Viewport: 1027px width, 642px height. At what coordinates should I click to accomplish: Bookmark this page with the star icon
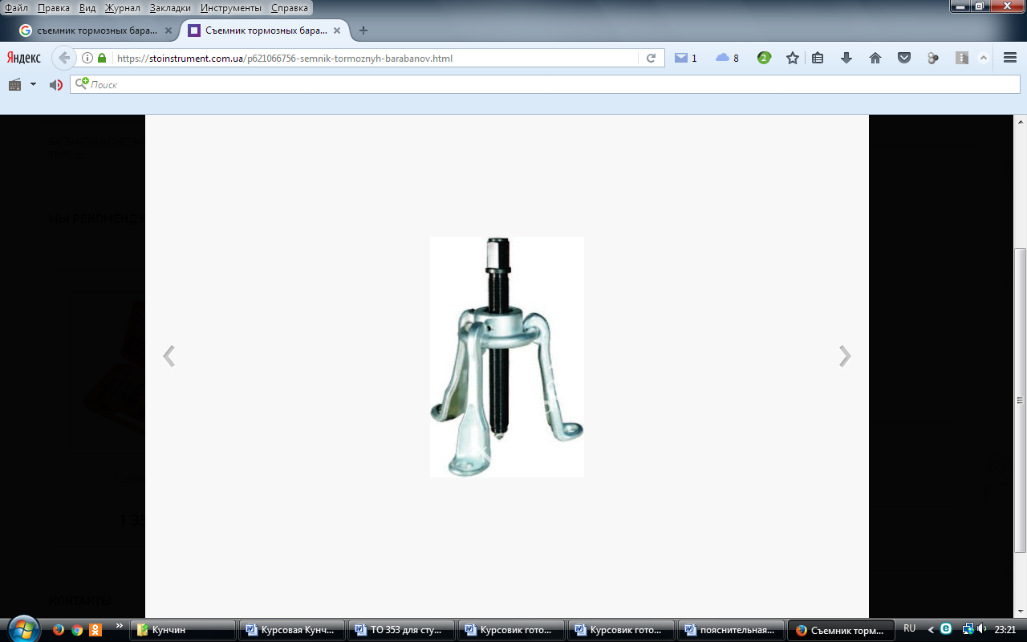pyautogui.click(x=793, y=58)
